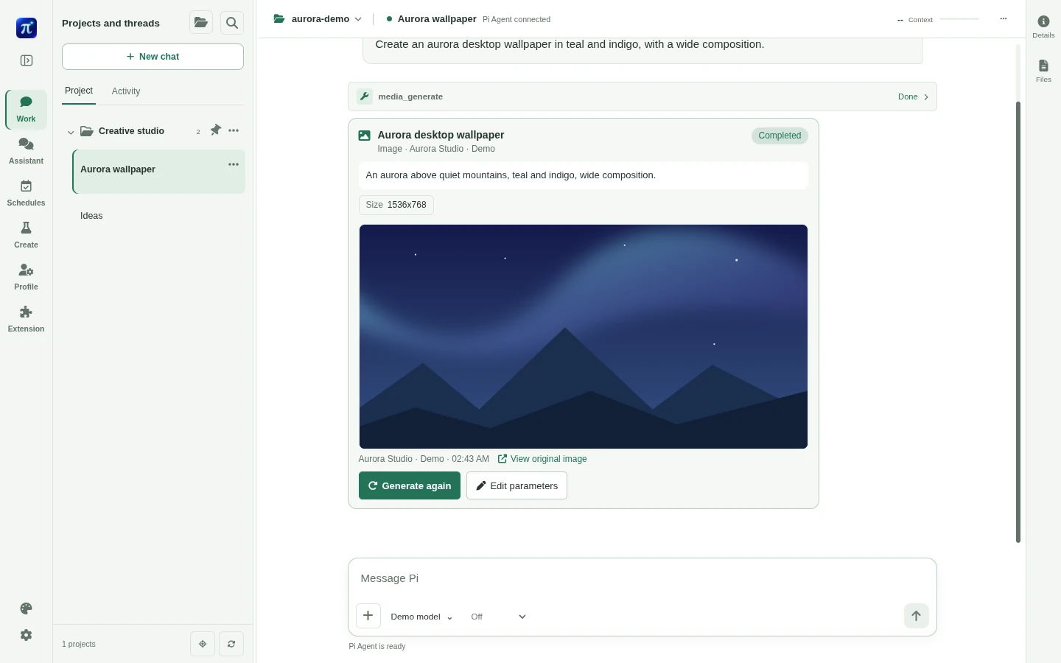Screen dimensions: 1061x663
Task: Open the Schedules section
Action: [x=26, y=193]
